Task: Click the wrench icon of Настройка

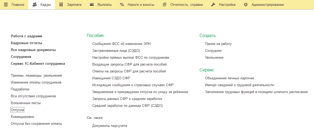Action: (x=213, y=4)
